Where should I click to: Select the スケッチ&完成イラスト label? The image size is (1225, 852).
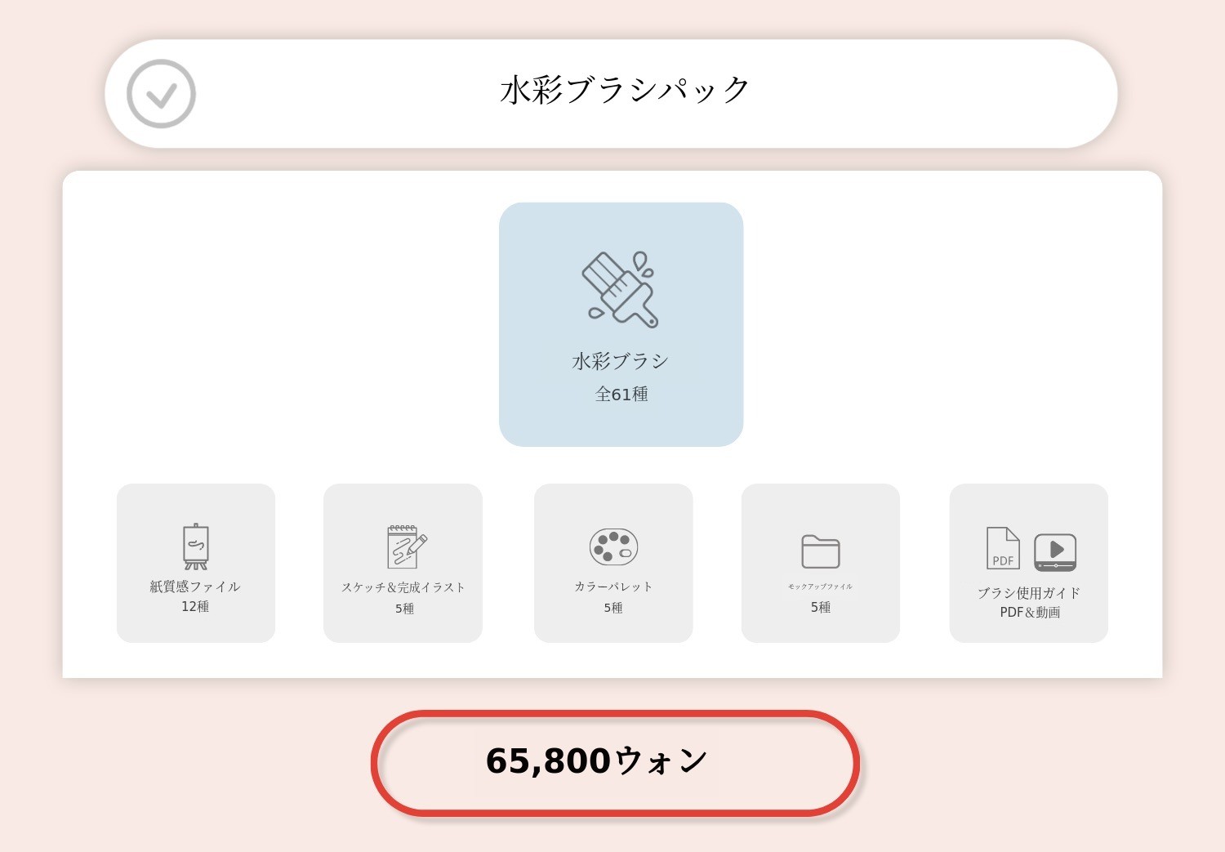coord(403,587)
